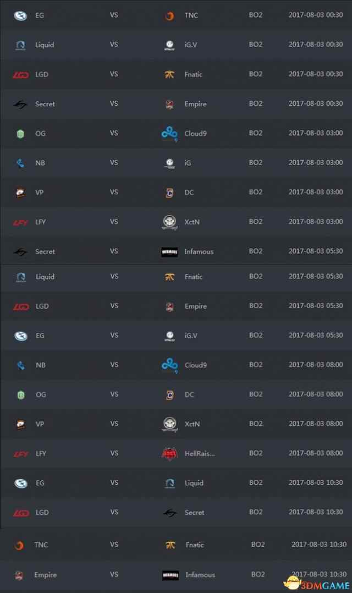Click the OG logo in OG vs Cloud9 row
352x593 pixels.
point(20,134)
